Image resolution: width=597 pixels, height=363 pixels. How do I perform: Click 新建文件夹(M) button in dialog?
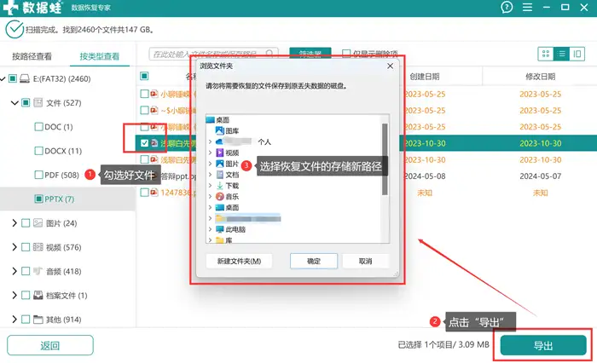click(239, 261)
